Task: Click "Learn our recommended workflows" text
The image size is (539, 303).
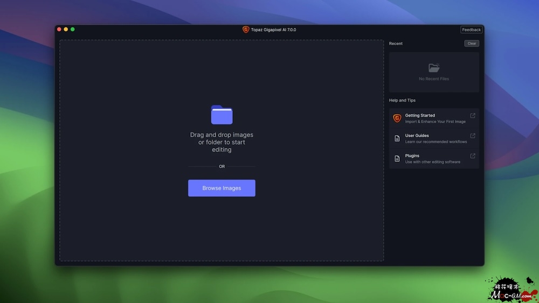Action: (436, 142)
